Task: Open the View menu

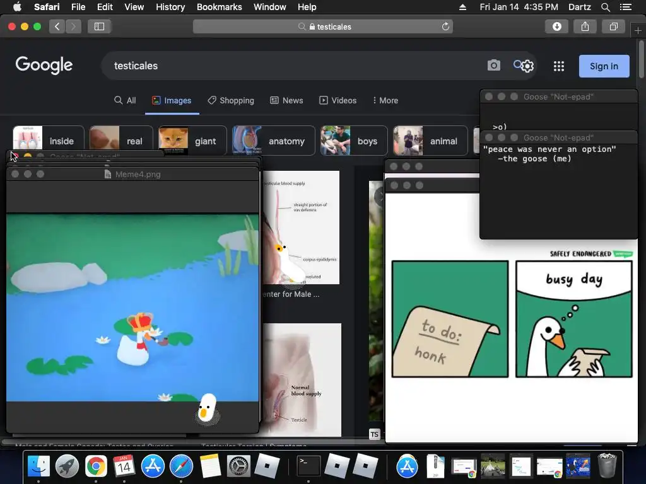Action: coord(134,7)
